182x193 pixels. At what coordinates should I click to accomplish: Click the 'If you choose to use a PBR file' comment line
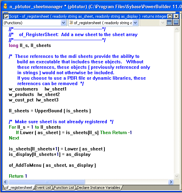click(82, 78)
